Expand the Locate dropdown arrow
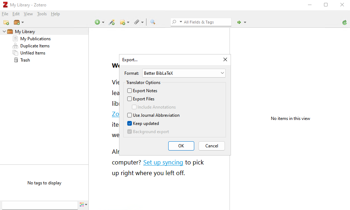The image size is (350, 210). pyautogui.click(x=245, y=22)
